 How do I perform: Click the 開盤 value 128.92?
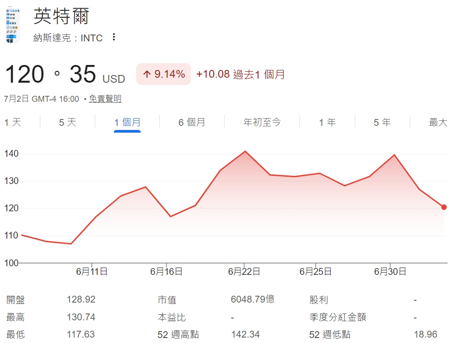pyautogui.click(x=81, y=299)
